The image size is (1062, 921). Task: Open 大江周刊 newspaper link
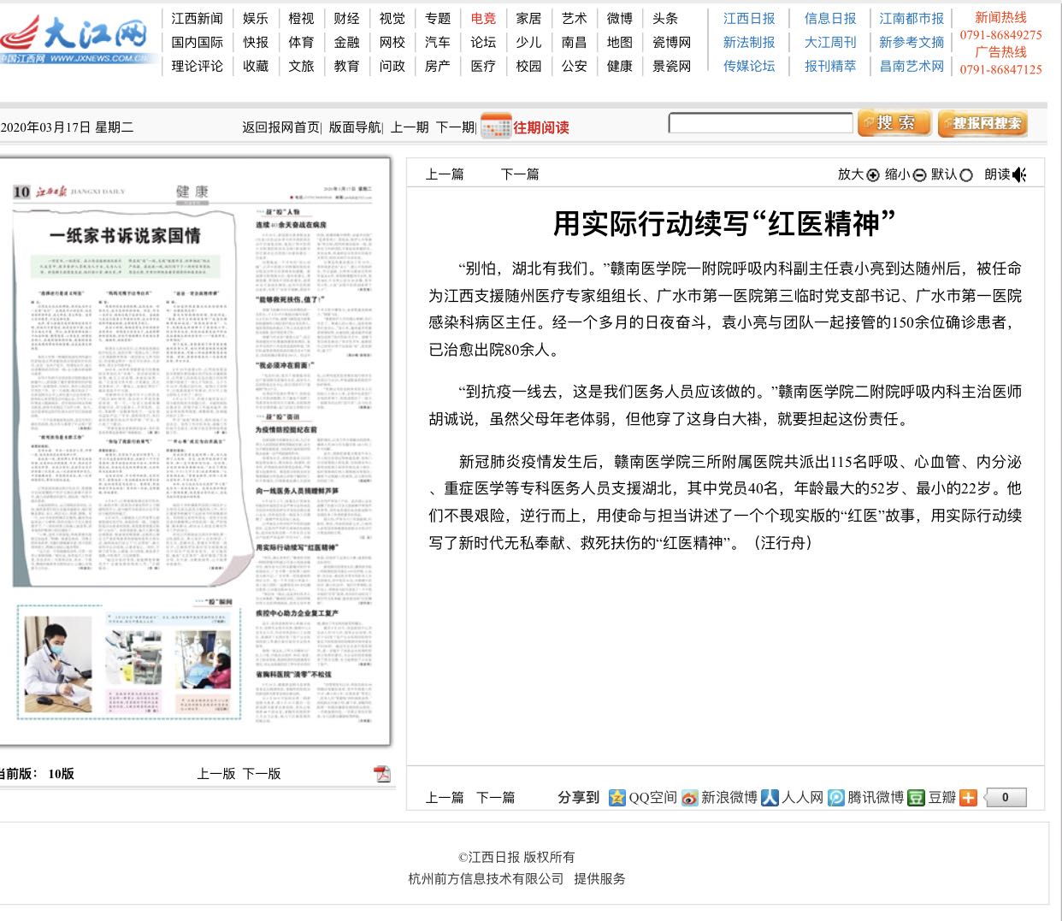830,42
